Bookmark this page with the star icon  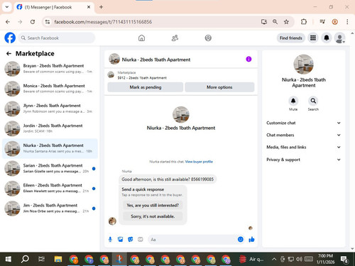tap(286, 22)
